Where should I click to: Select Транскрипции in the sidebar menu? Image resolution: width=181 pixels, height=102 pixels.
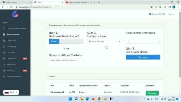click(x=13, y=35)
